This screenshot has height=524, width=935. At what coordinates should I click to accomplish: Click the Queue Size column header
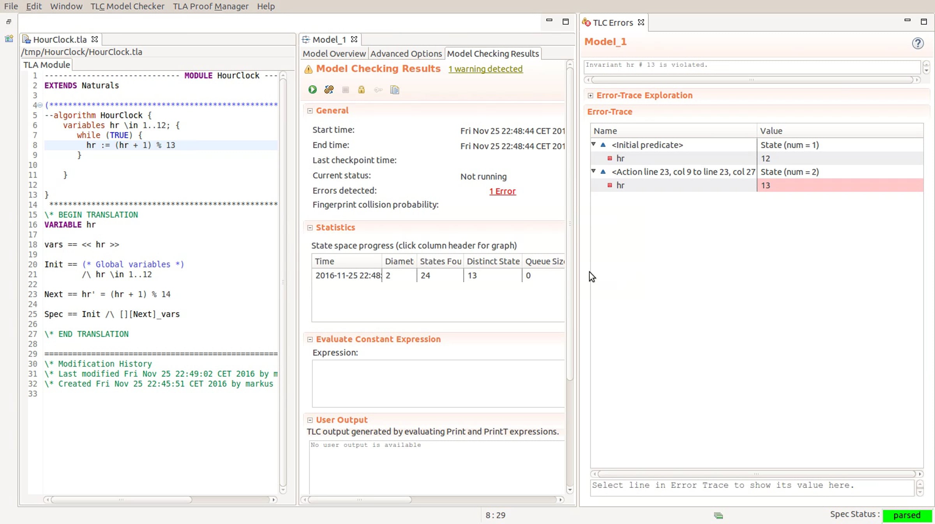(x=544, y=262)
